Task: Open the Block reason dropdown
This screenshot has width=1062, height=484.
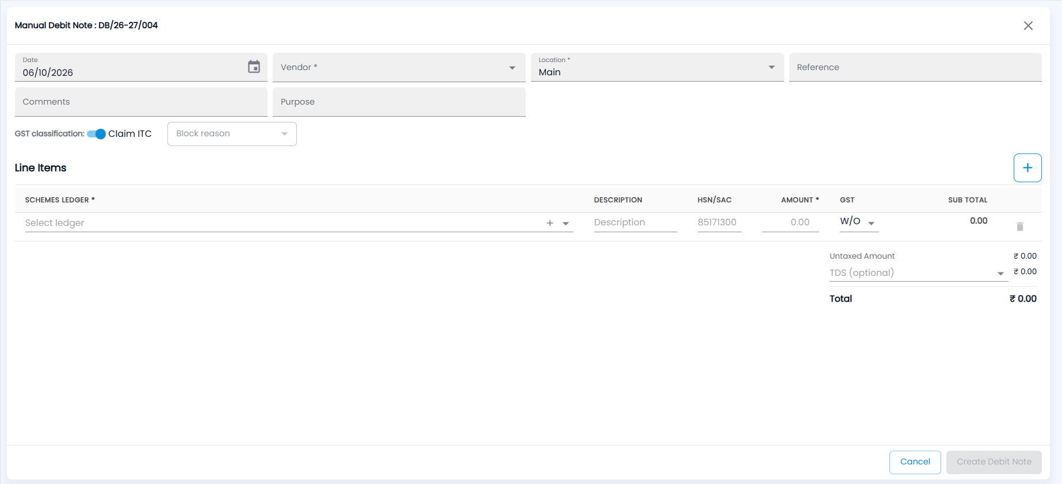Action: point(232,134)
